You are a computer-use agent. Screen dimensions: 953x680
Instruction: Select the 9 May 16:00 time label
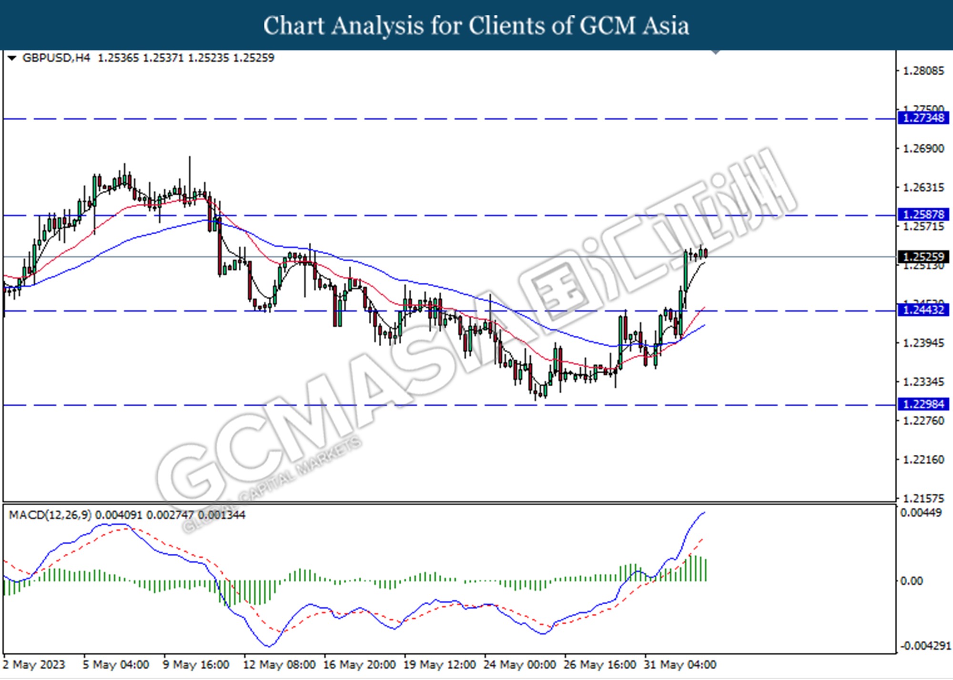(x=196, y=665)
